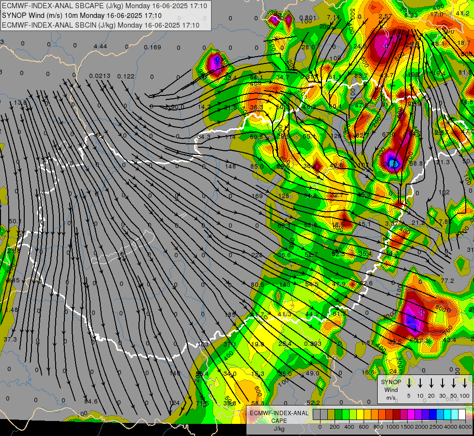This screenshot has height=436, width=474.
Task: Click the 5 m/s wind arrow in legend
Action: (x=409, y=383)
